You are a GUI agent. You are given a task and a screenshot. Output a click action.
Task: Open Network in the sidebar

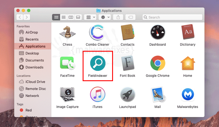pos(33,96)
